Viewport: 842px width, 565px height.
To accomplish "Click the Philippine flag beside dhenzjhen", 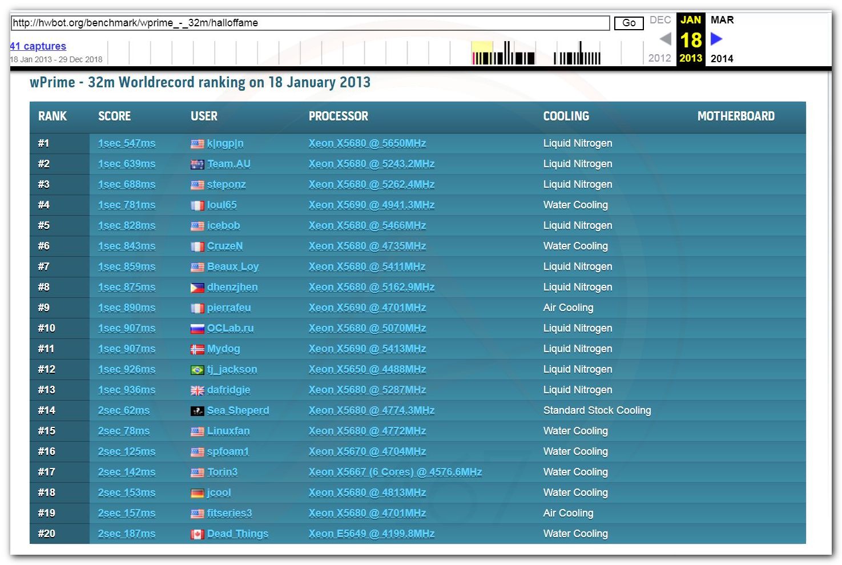I will 197,288.
